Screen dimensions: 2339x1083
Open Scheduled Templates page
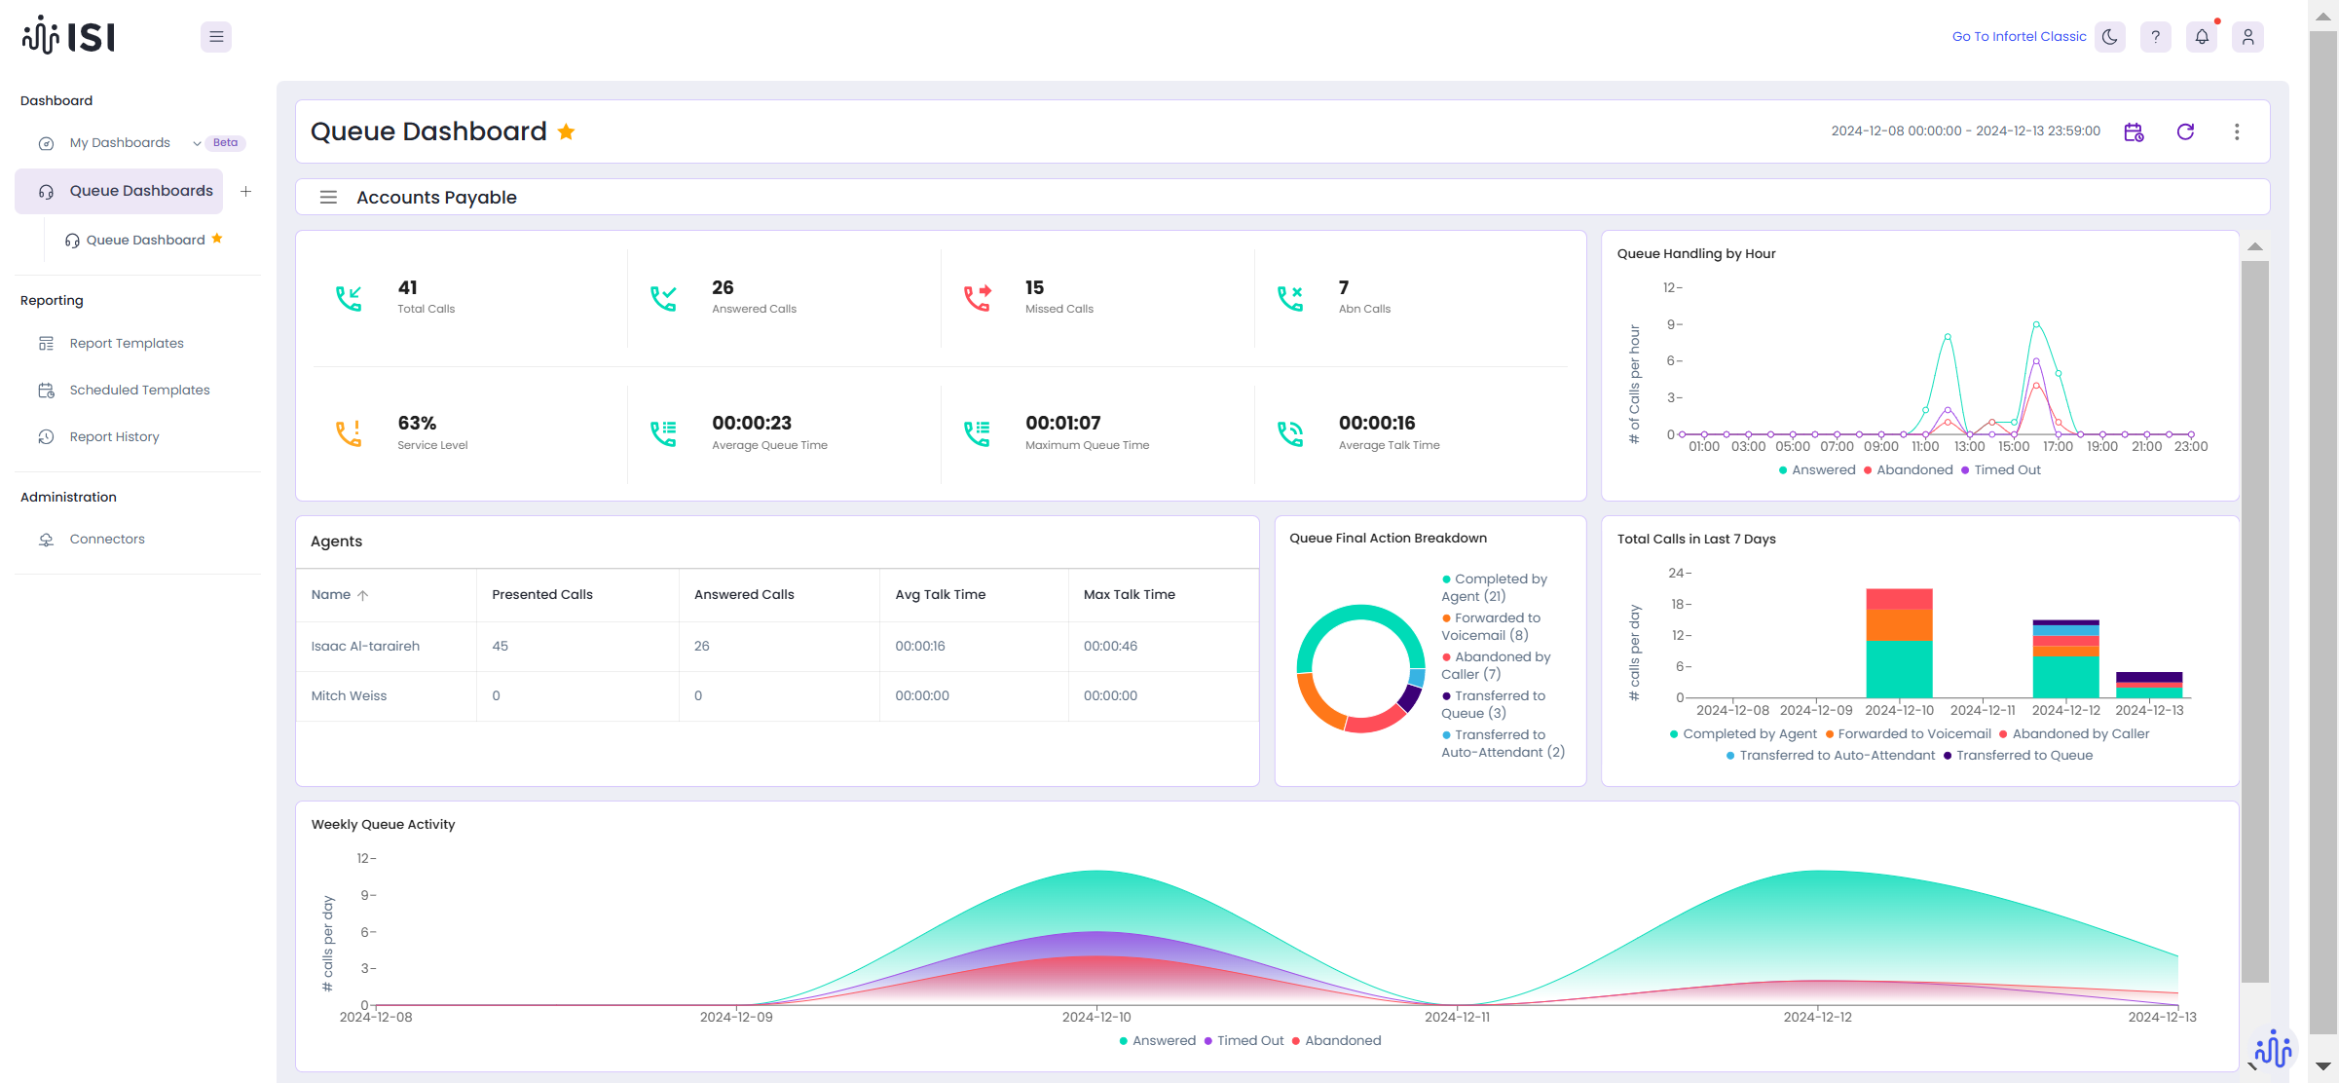pyautogui.click(x=139, y=390)
